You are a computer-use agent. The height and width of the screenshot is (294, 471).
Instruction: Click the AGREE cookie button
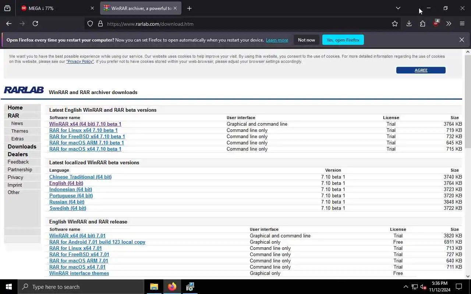(421, 70)
